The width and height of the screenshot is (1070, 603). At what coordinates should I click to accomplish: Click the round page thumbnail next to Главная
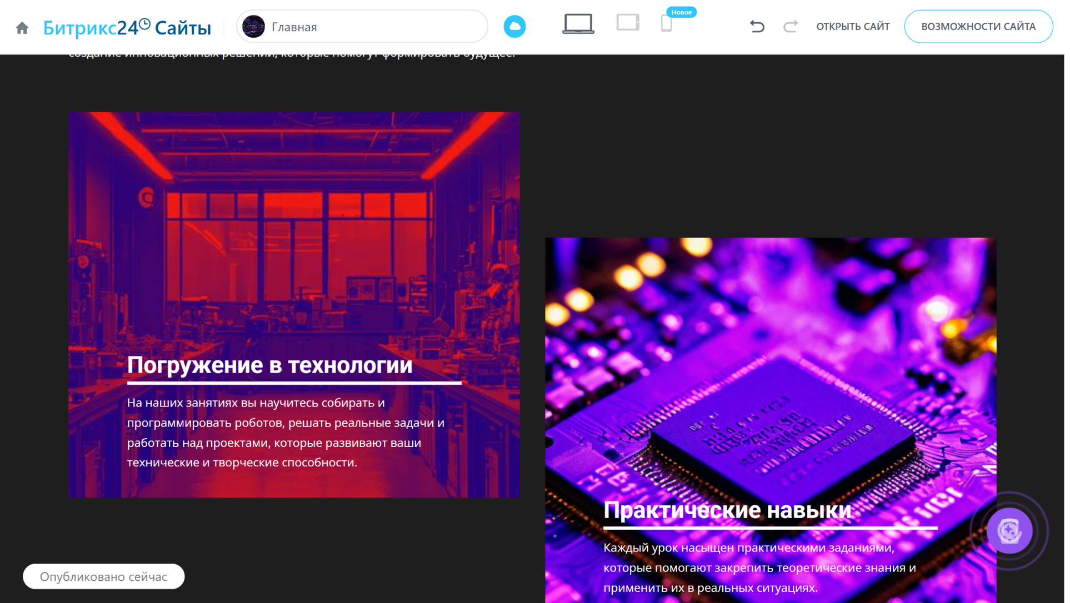[254, 27]
